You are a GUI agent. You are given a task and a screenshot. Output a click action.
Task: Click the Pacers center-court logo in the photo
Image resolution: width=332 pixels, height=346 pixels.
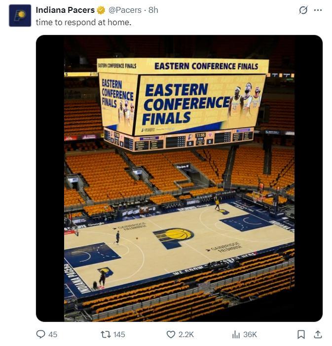point(174,236)
